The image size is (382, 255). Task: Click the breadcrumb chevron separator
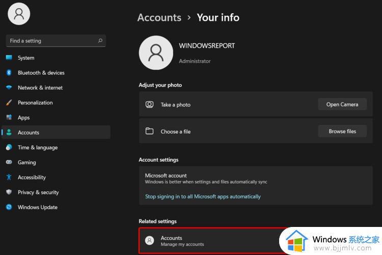coord(189,17)
